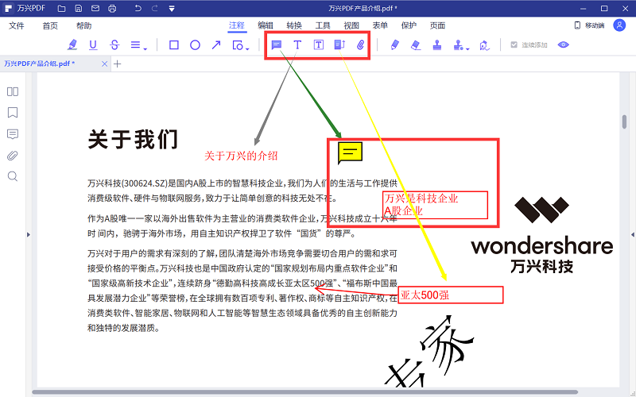Open the thumbnails panel in left sidebar
This screenshot has height=397, width=636.
tap(13, 91)
